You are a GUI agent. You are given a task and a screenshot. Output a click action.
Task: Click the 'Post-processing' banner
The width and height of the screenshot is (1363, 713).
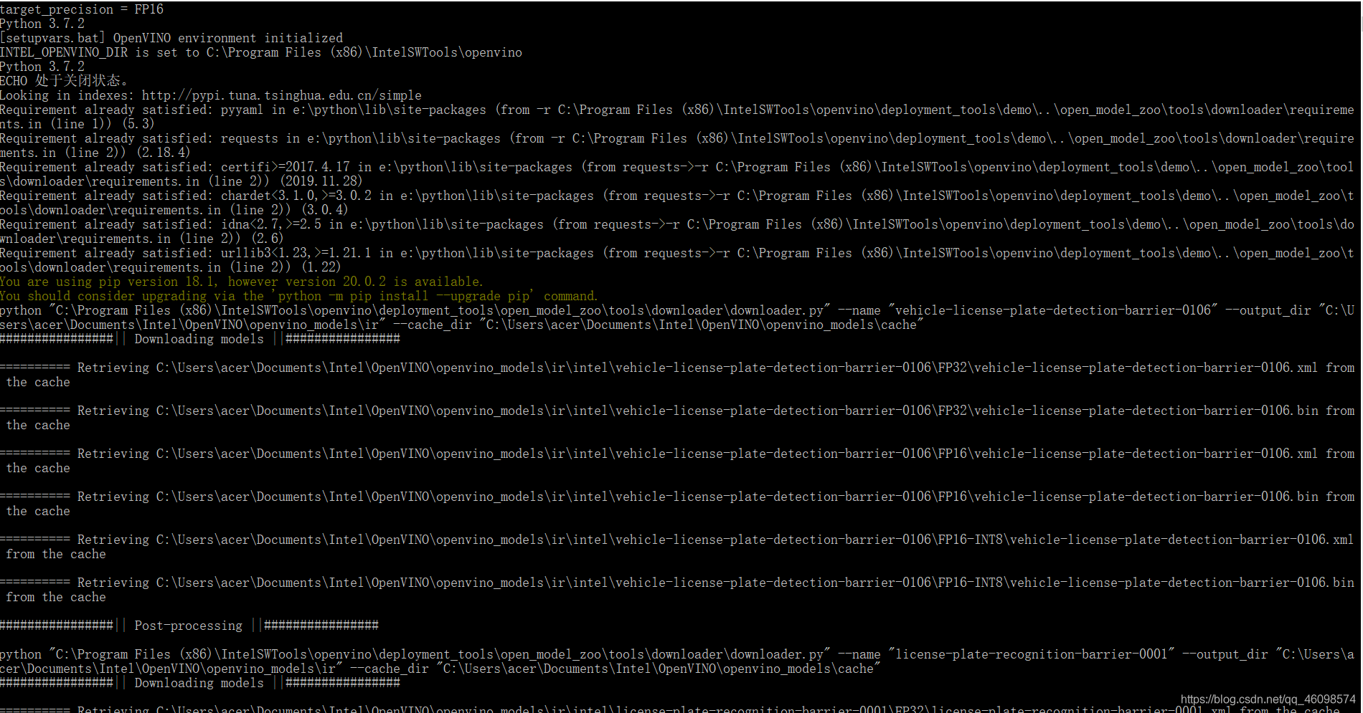click(x=189, y=626)
